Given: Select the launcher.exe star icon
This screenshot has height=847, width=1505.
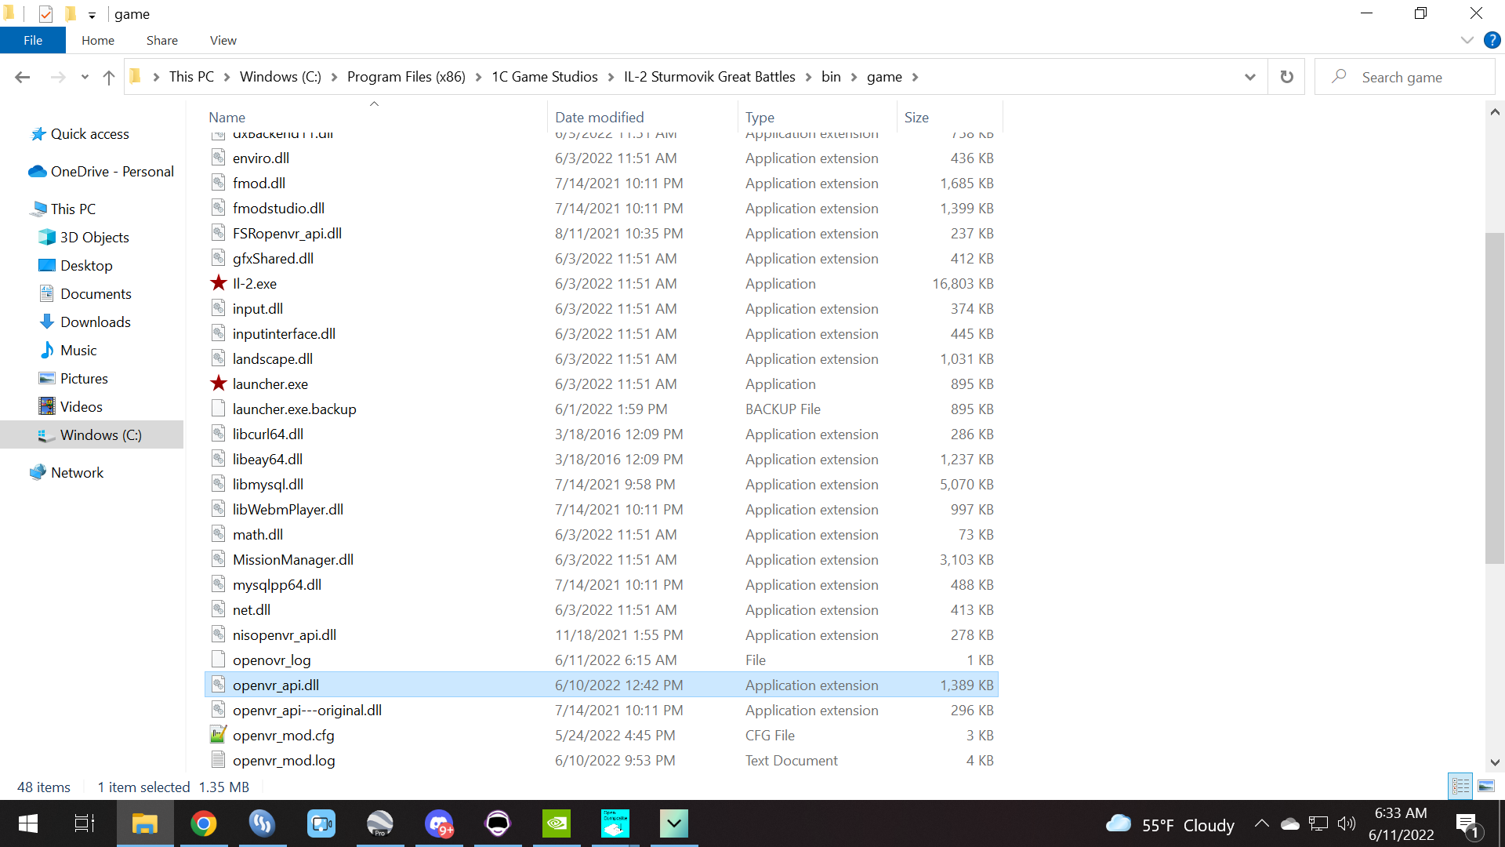Looking at the screenshot, I should pyautogui.click(x=219, y=384).
